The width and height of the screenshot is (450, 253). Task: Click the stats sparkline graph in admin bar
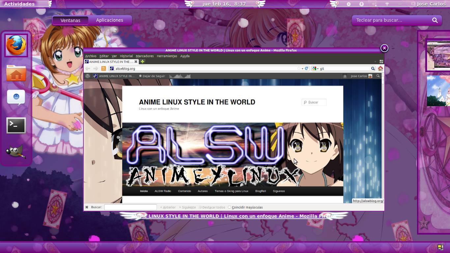pos(180,76)
